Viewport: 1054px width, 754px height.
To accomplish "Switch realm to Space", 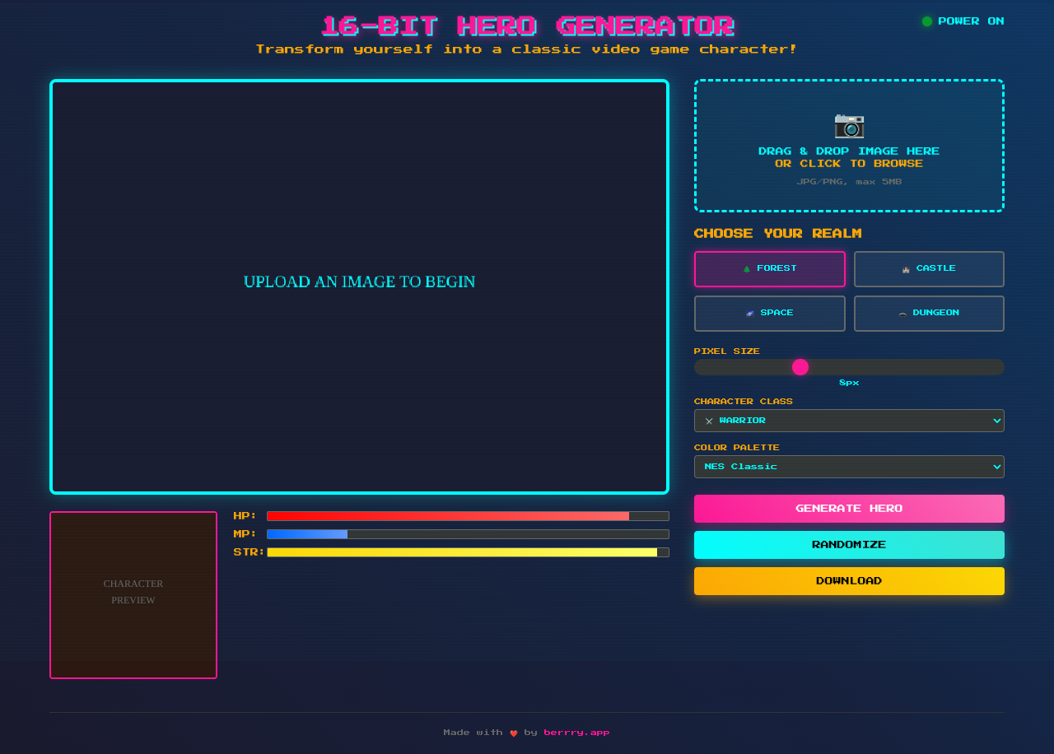I will pos(769,313).
